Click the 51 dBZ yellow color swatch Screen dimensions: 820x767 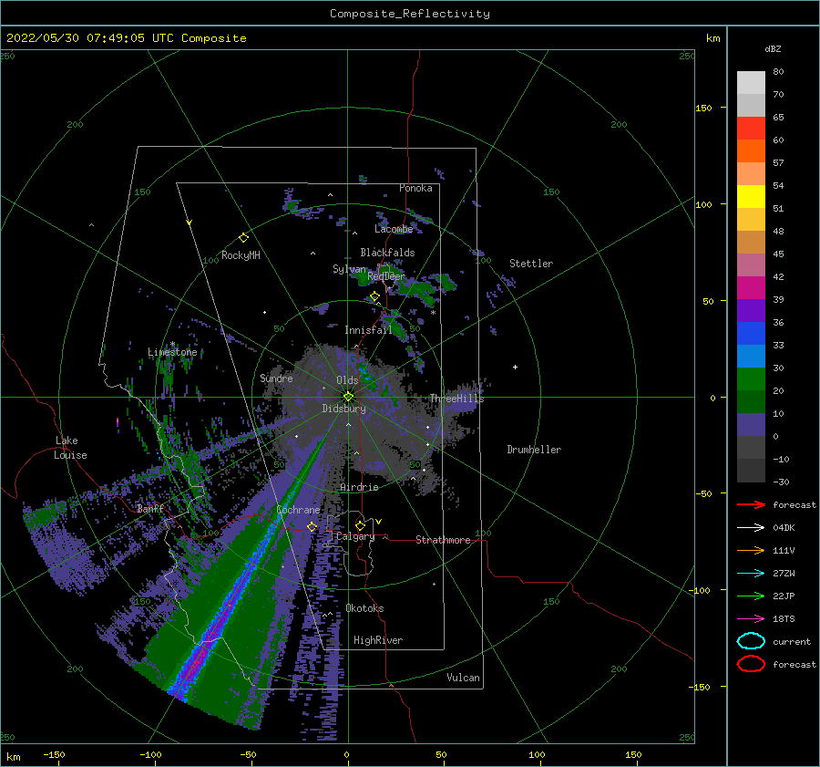751,196
